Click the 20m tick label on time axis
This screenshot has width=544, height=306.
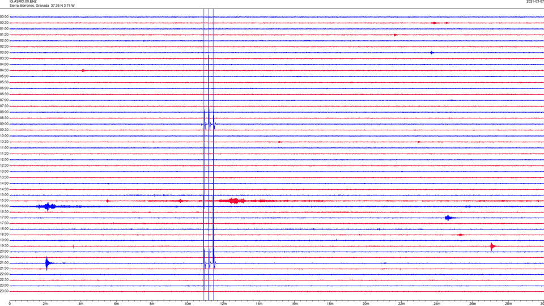click(365, 304)
